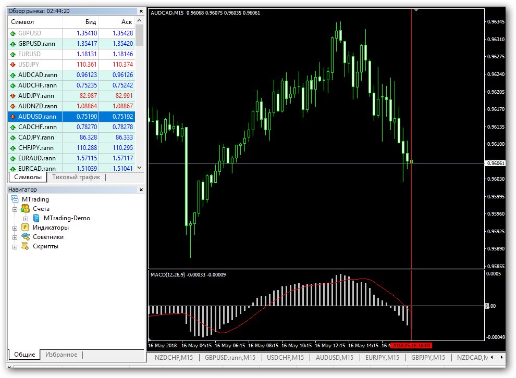Click the CADJPY.rann ask value 86.333
The height and width of the screenshot is (378, 516).
(124, 137)
